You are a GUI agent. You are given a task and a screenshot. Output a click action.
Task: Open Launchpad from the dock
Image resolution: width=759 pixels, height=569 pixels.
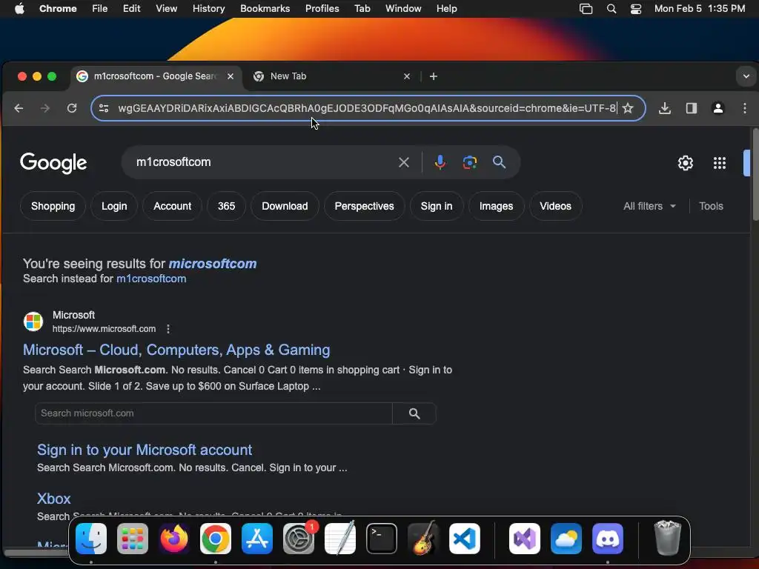coord(133,539)
